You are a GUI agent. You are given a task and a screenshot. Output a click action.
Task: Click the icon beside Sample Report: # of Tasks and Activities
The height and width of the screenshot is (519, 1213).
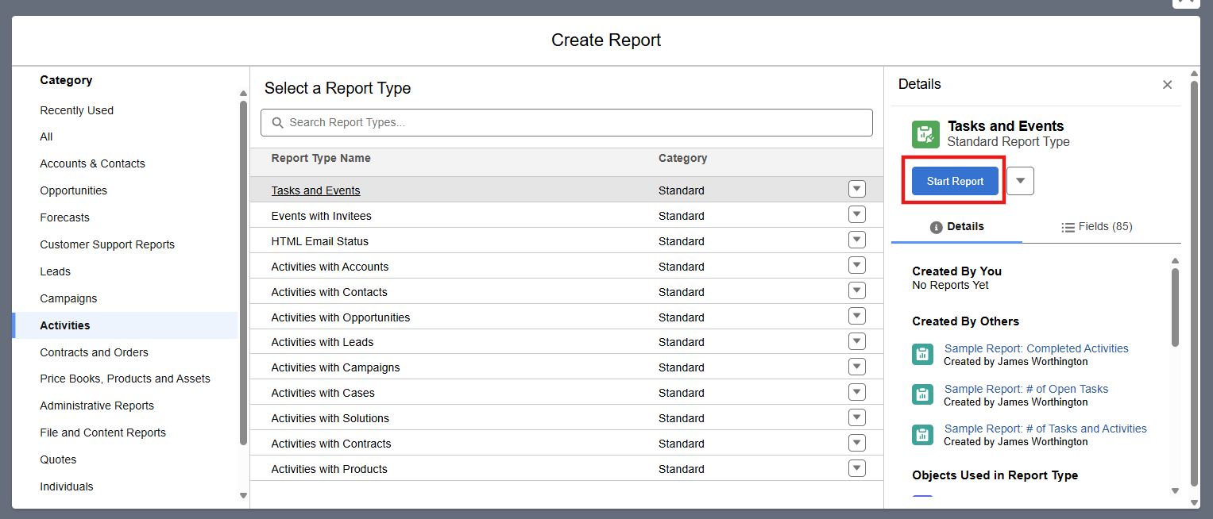coord(922,435)
